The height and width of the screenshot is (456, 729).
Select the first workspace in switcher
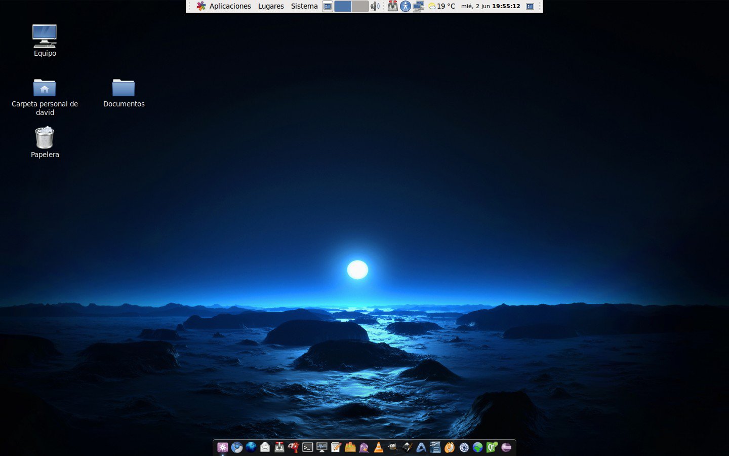[x=343, y=6]
